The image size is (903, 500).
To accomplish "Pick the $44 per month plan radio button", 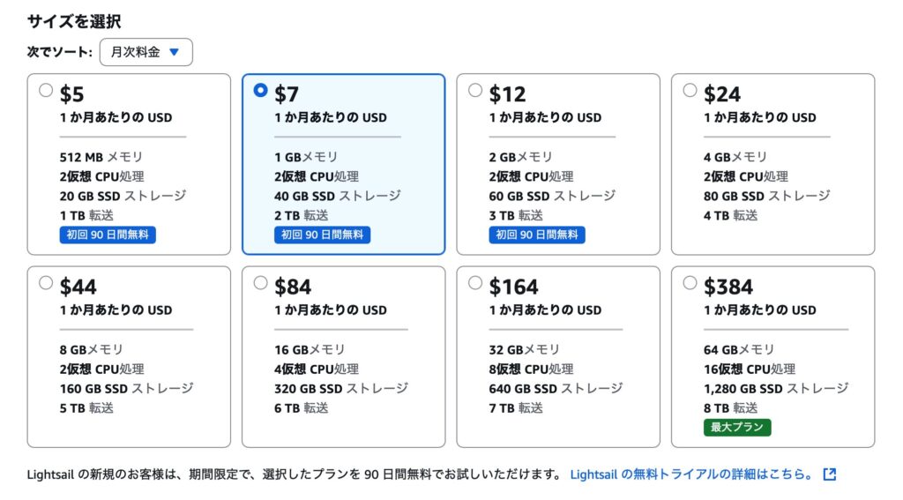I will pyautogui.click(x=46, y=283).
